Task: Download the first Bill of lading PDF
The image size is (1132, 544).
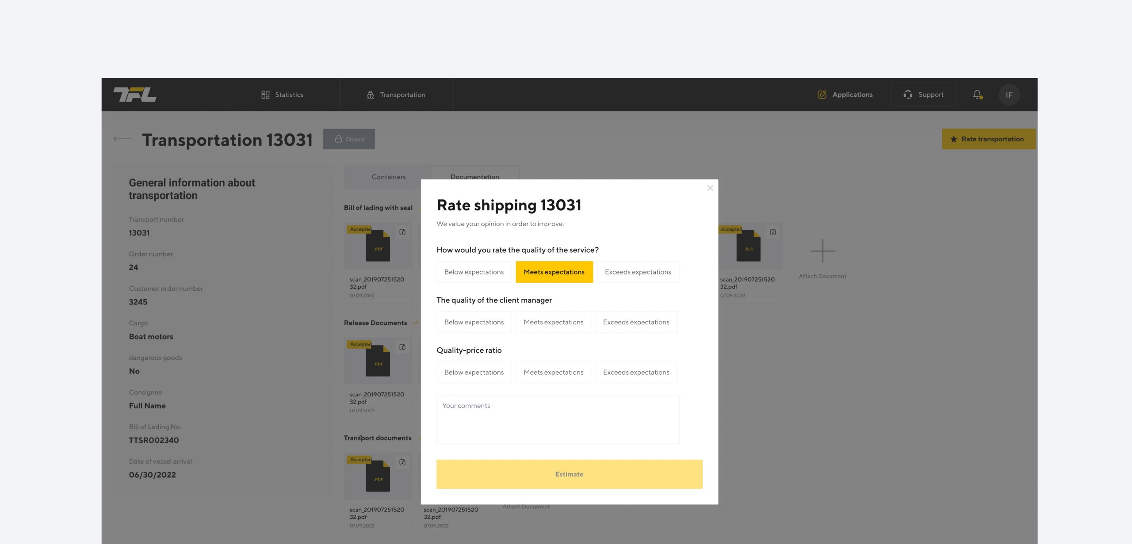Action: click(402, 232)
